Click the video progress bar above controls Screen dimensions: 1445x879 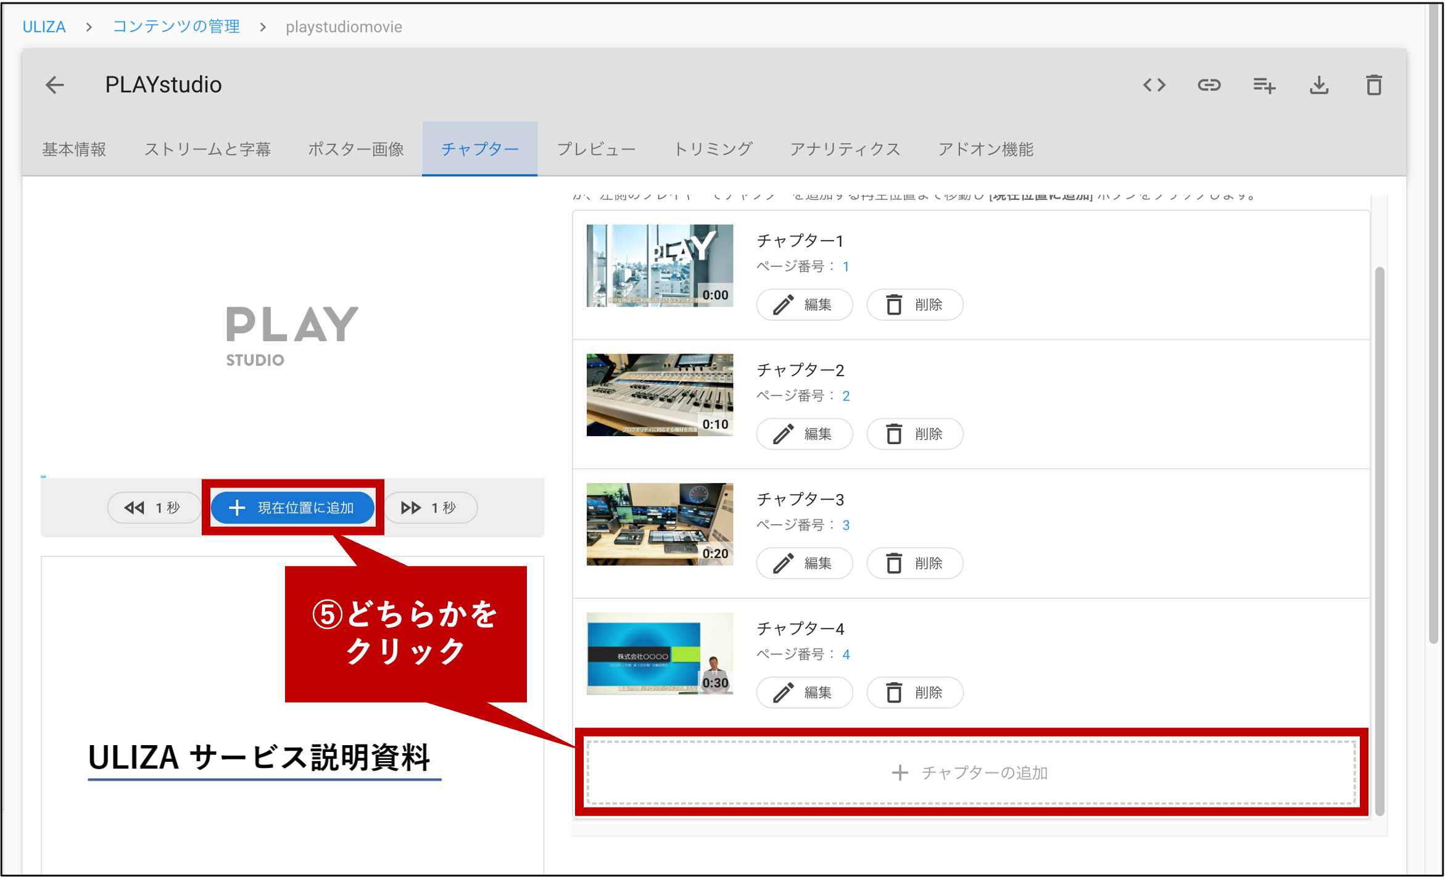click(x=292, y=477)
